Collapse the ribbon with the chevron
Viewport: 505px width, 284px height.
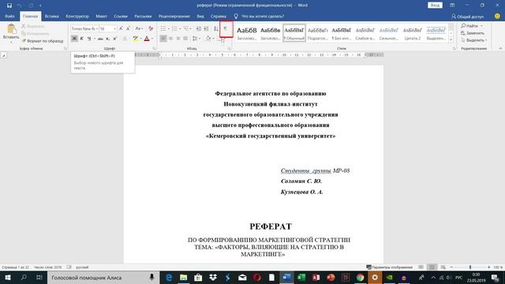[x=500, y=49]
